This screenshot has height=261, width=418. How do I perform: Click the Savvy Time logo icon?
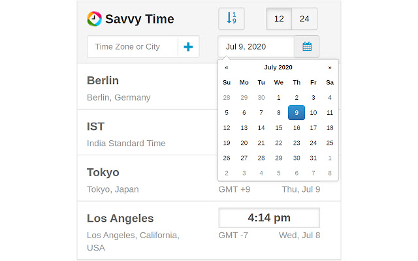(94, 19)
